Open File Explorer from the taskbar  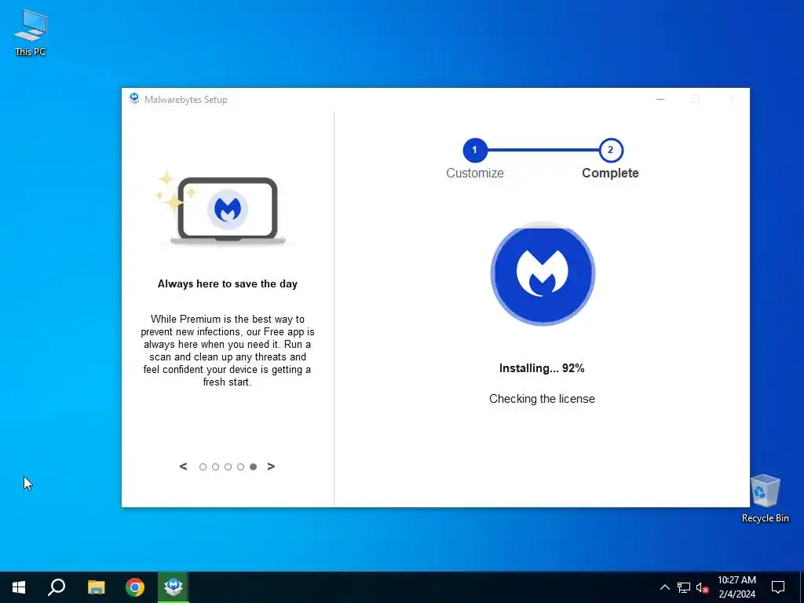pos(96,587)
